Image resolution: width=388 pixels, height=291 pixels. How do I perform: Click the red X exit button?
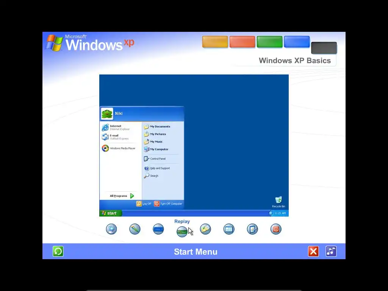point(313,252)
